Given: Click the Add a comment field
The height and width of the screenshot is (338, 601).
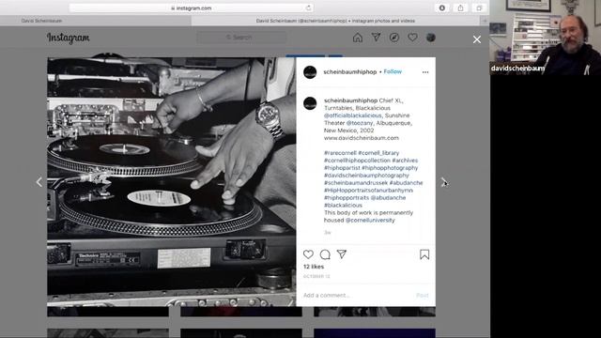Looking at the screenshot, I should (357, 295).
